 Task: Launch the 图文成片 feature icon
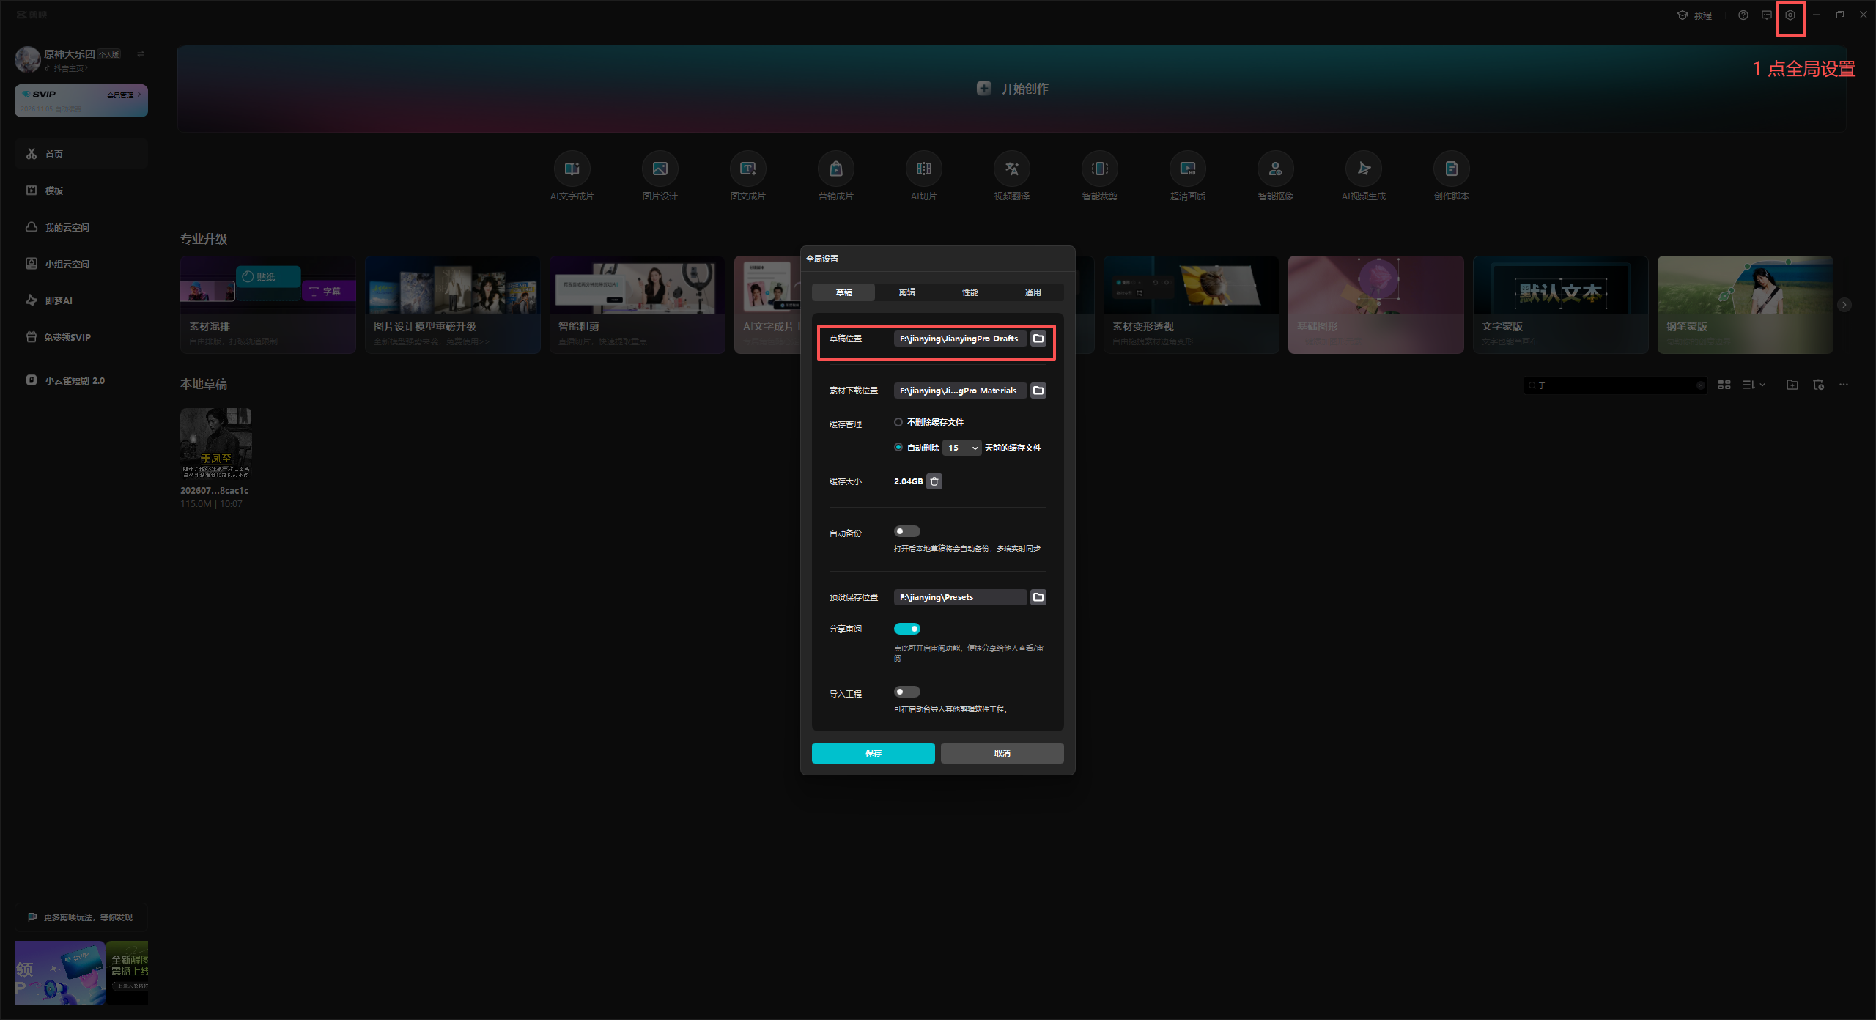748,169
